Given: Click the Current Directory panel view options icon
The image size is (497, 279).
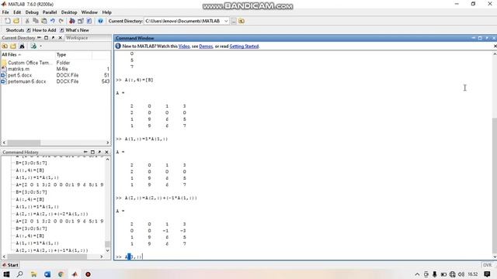Looking at the screenshot, I should [33, 46].
